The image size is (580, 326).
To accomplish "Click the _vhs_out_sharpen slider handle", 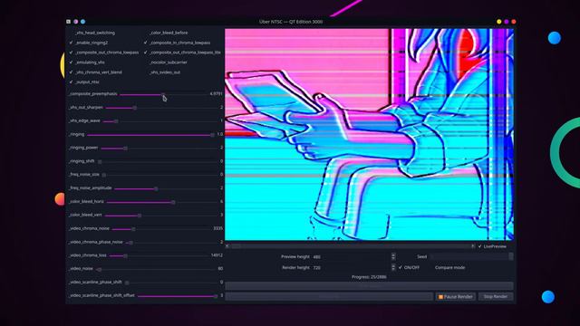I will [x=135, y=108].
